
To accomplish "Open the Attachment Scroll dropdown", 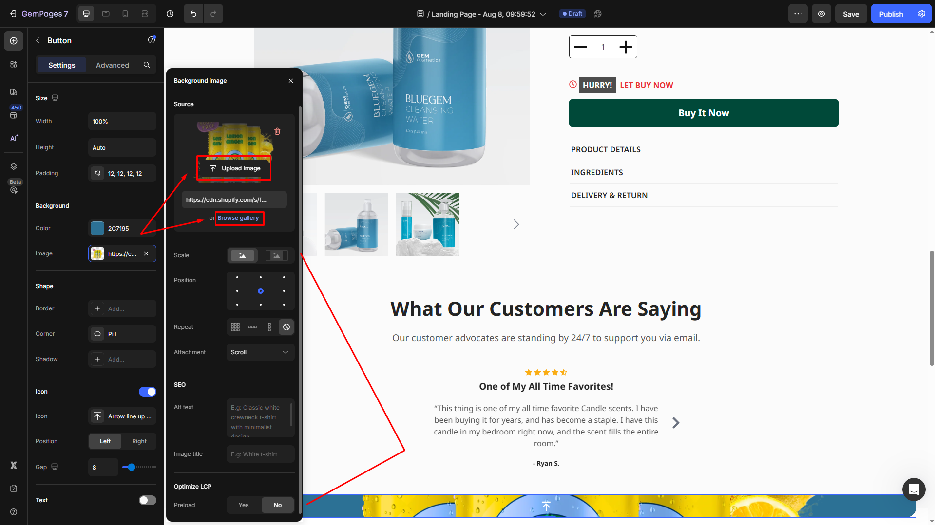I will pyautogui.click(x=260, y=352).
